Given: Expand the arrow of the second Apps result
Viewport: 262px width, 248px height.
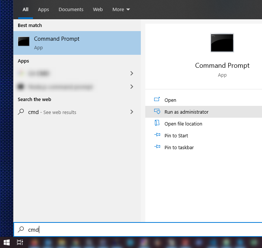Looking at the screenshot, I should [x=132, y=87].
